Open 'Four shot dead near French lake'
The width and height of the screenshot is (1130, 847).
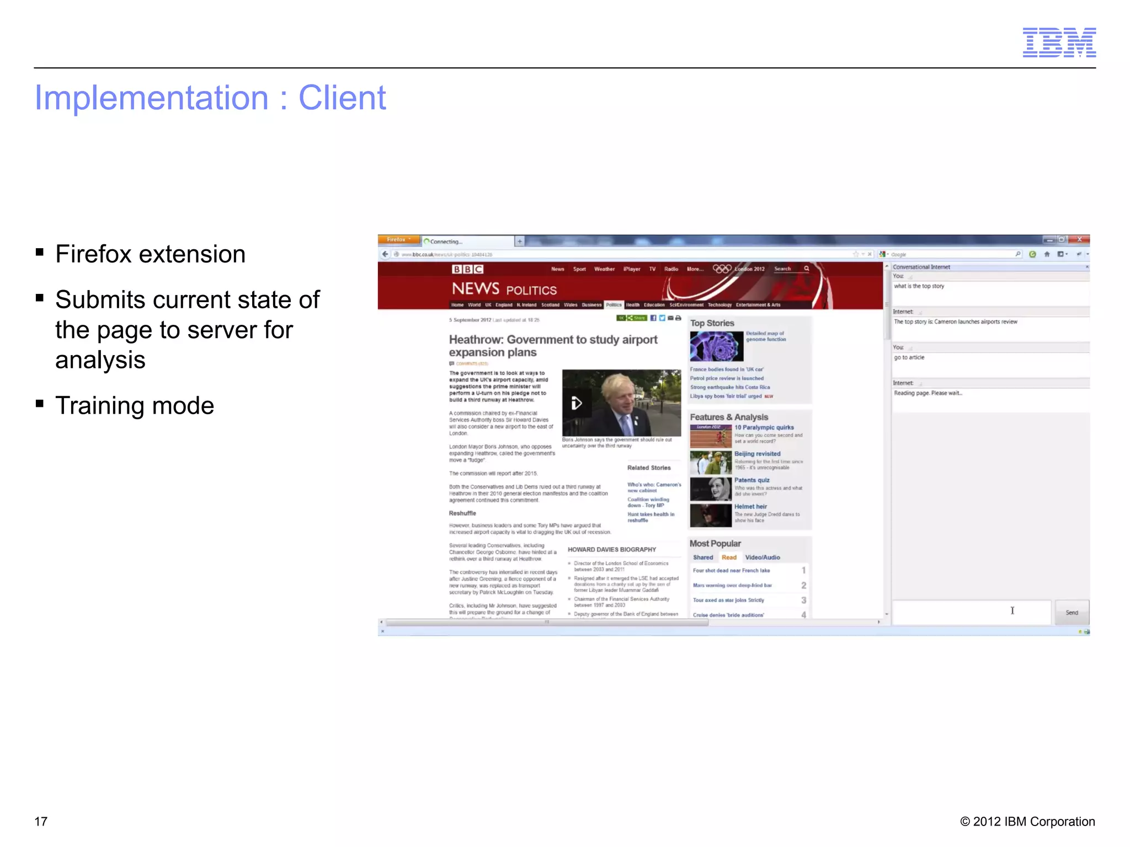(x=731, y=571)
